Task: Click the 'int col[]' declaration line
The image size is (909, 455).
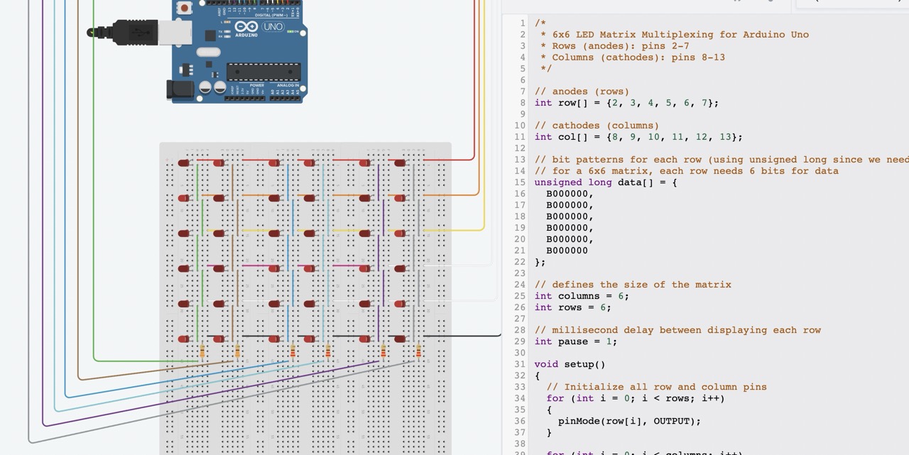Action: pyautogui.click(x=638, y=136)
